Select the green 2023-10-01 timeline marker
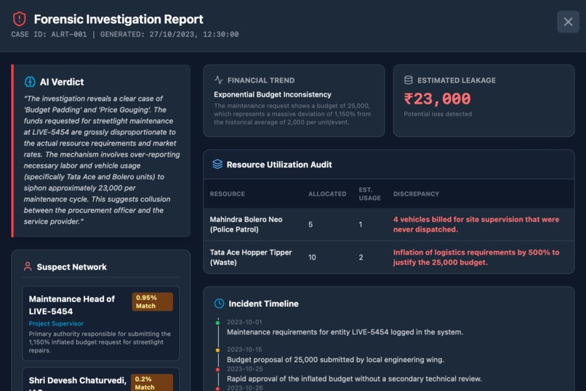 click(x=218, y=323)
